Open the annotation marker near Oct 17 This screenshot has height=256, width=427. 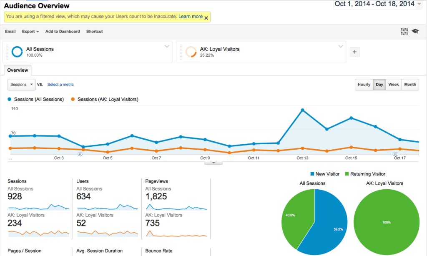(396, 154)
